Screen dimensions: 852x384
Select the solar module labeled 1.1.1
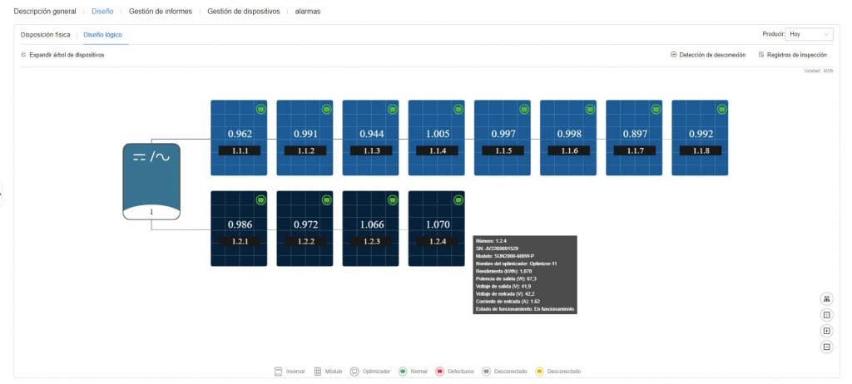[x=239, y=138]
